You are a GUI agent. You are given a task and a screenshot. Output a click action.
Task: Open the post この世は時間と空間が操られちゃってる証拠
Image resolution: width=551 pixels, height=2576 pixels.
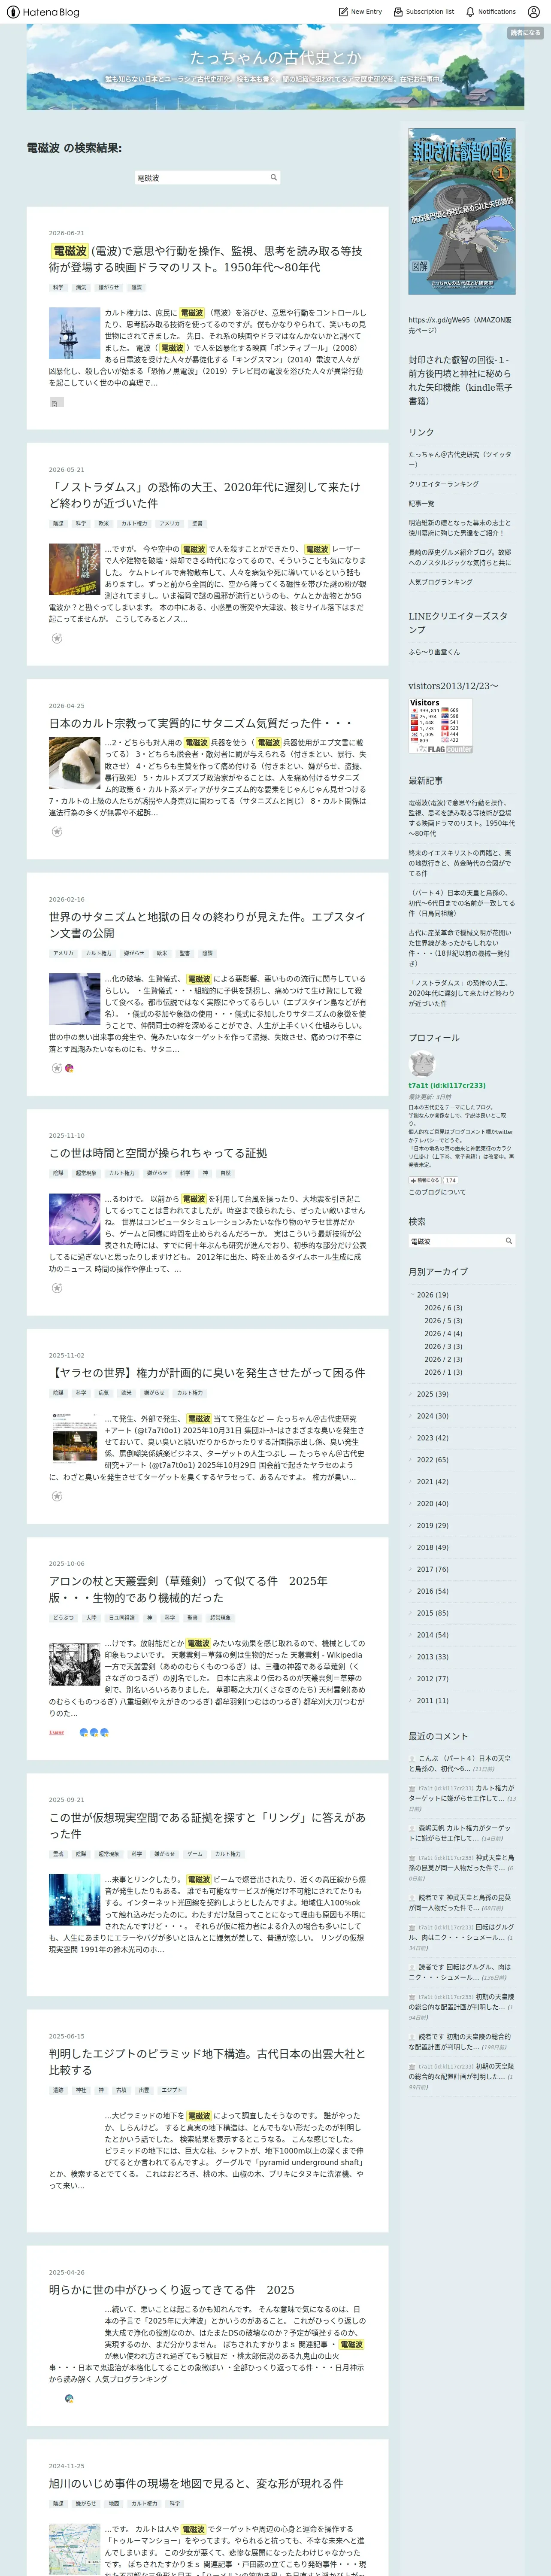click(x=158, y=1153)
